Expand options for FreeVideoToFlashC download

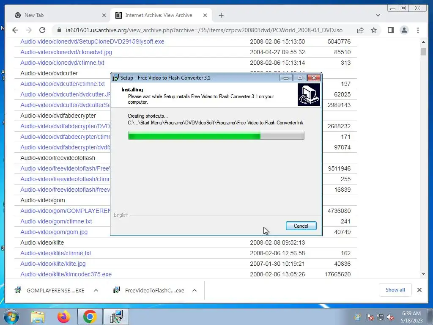point(195,290)
